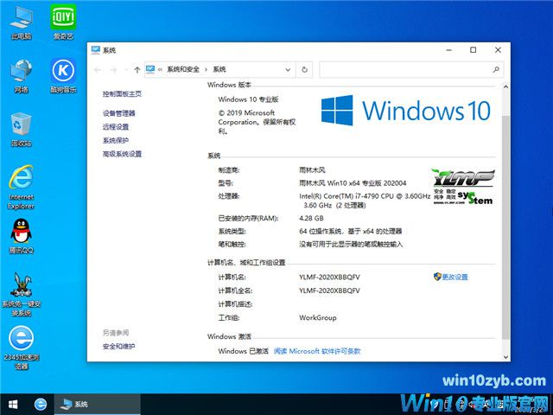Expand the breadcrumb chevron after 系统和安全

tap(207, 69)
